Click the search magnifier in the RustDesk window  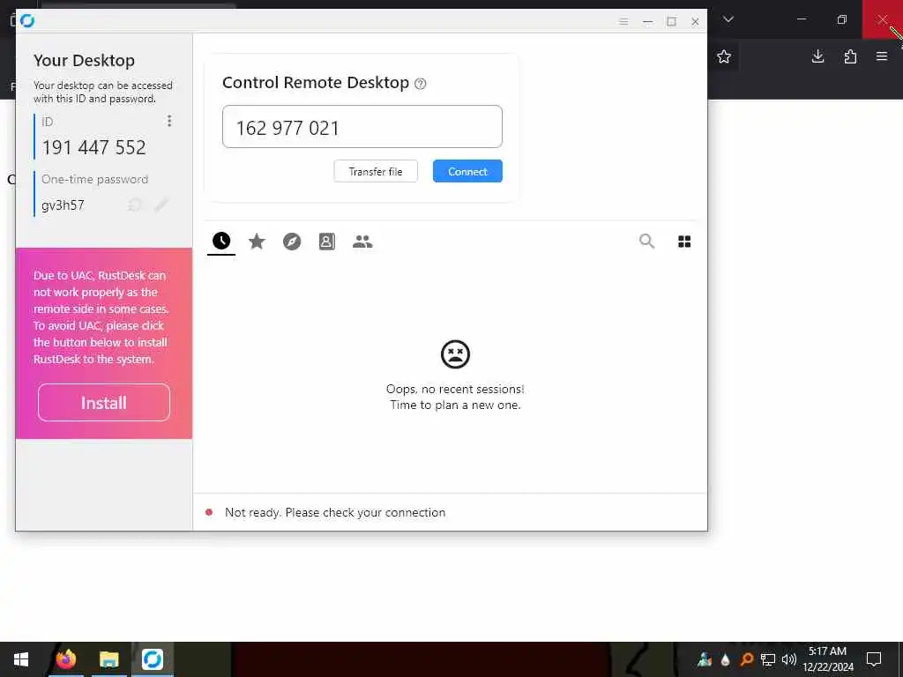[646, 242]
